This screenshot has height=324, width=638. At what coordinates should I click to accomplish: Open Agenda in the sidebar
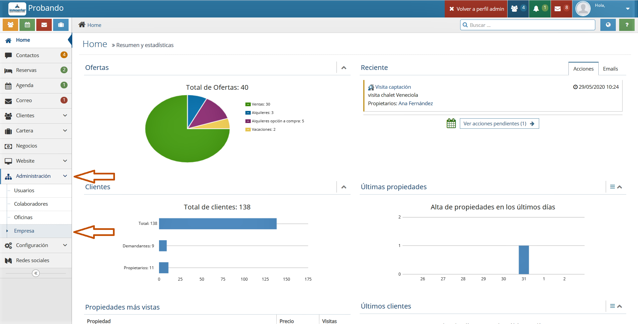click(x=36, y=86)
